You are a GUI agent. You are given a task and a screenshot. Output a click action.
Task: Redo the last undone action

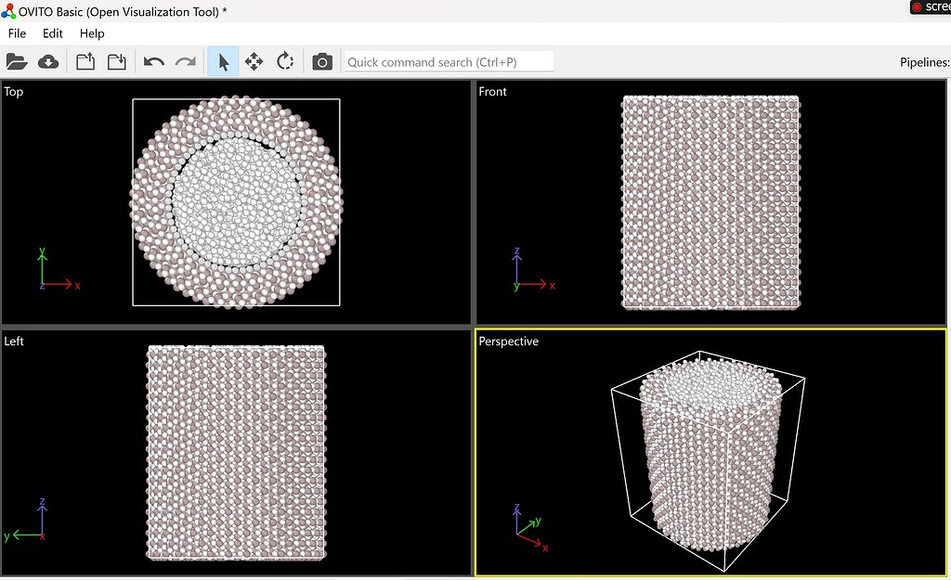(185, 60)
